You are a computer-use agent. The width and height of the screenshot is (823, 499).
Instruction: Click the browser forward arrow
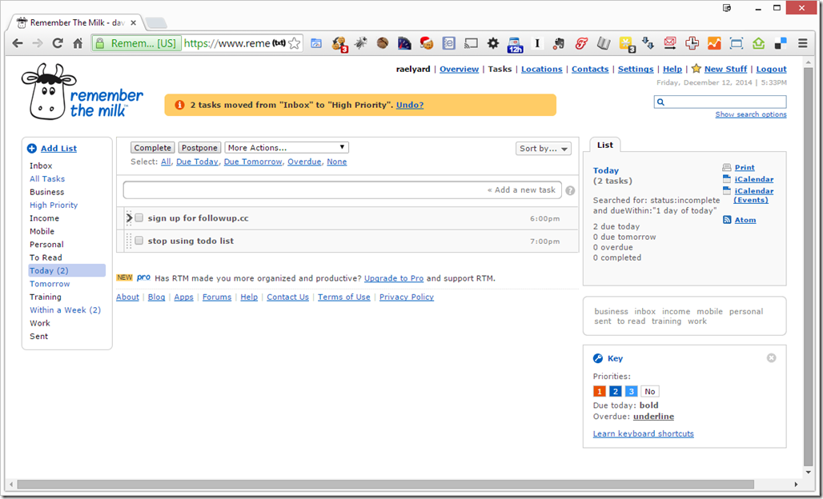click(38, 43)
